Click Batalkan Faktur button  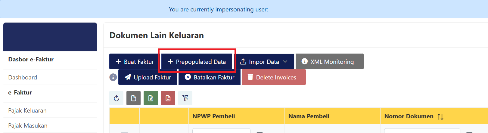[x=210, y=77]
